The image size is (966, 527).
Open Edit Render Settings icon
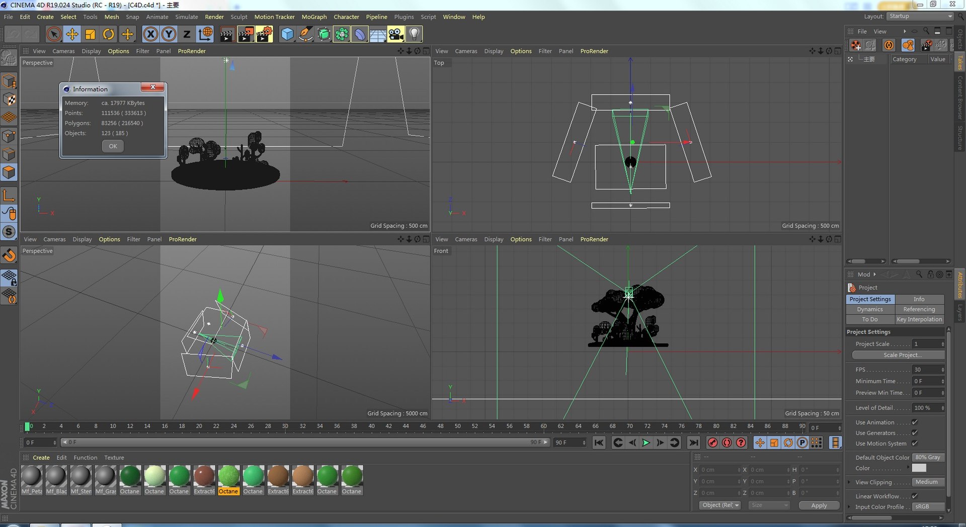tap(264, 34)
